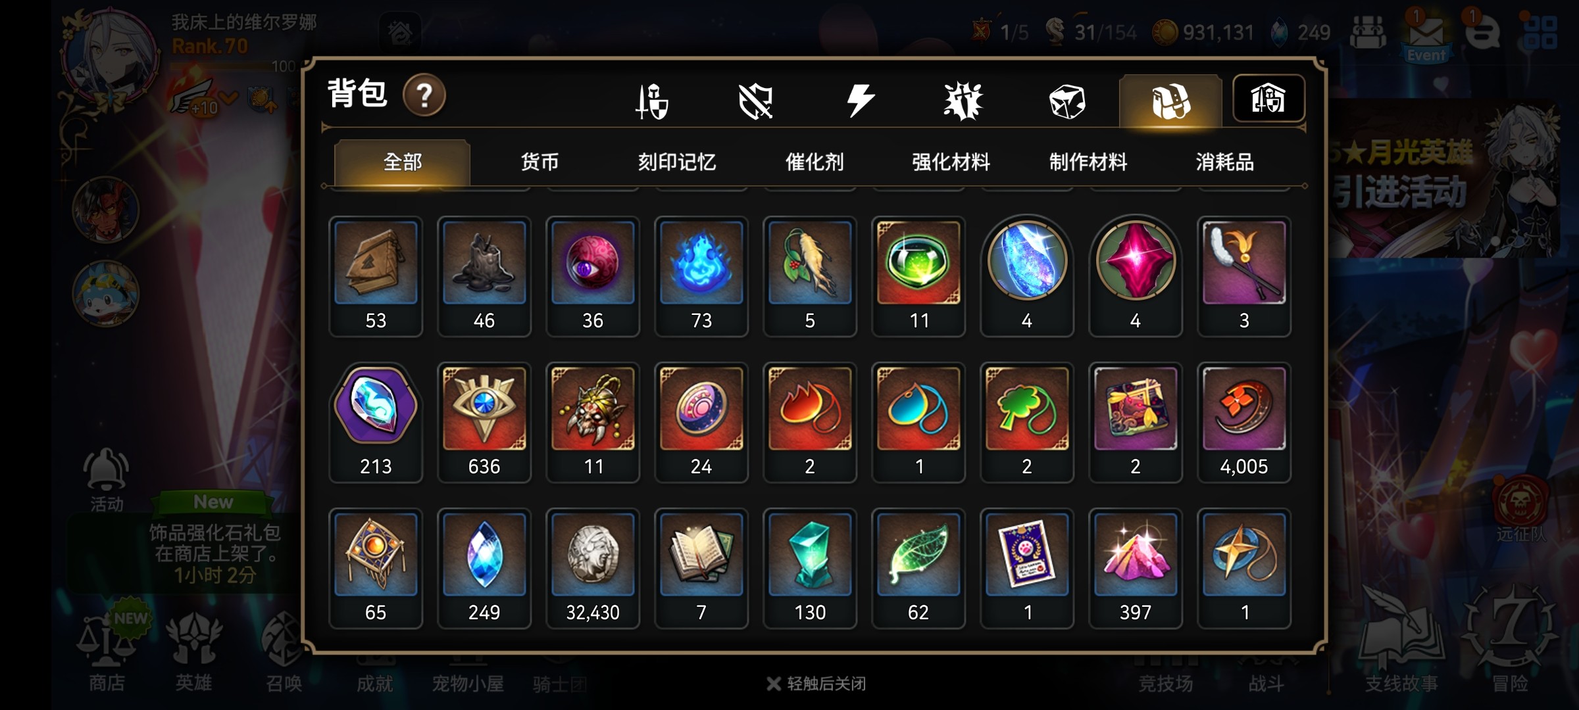Screen dimensions: 1579x710
Task: Open the backpack help question mark
Action: 424,95
